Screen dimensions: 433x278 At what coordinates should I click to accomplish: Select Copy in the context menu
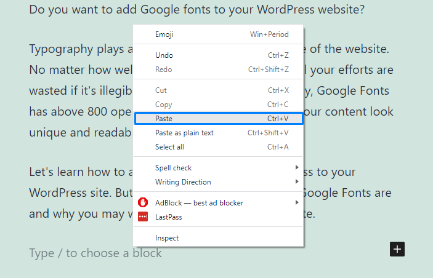coord(219,105)
